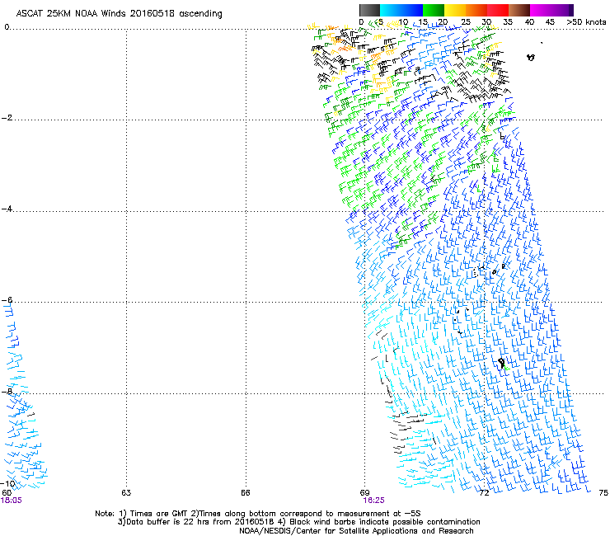Click the green 15–20 knots legend swatch
Viewport: 610px width, 536px height.
pyautogui.click(x=434, y=10)
